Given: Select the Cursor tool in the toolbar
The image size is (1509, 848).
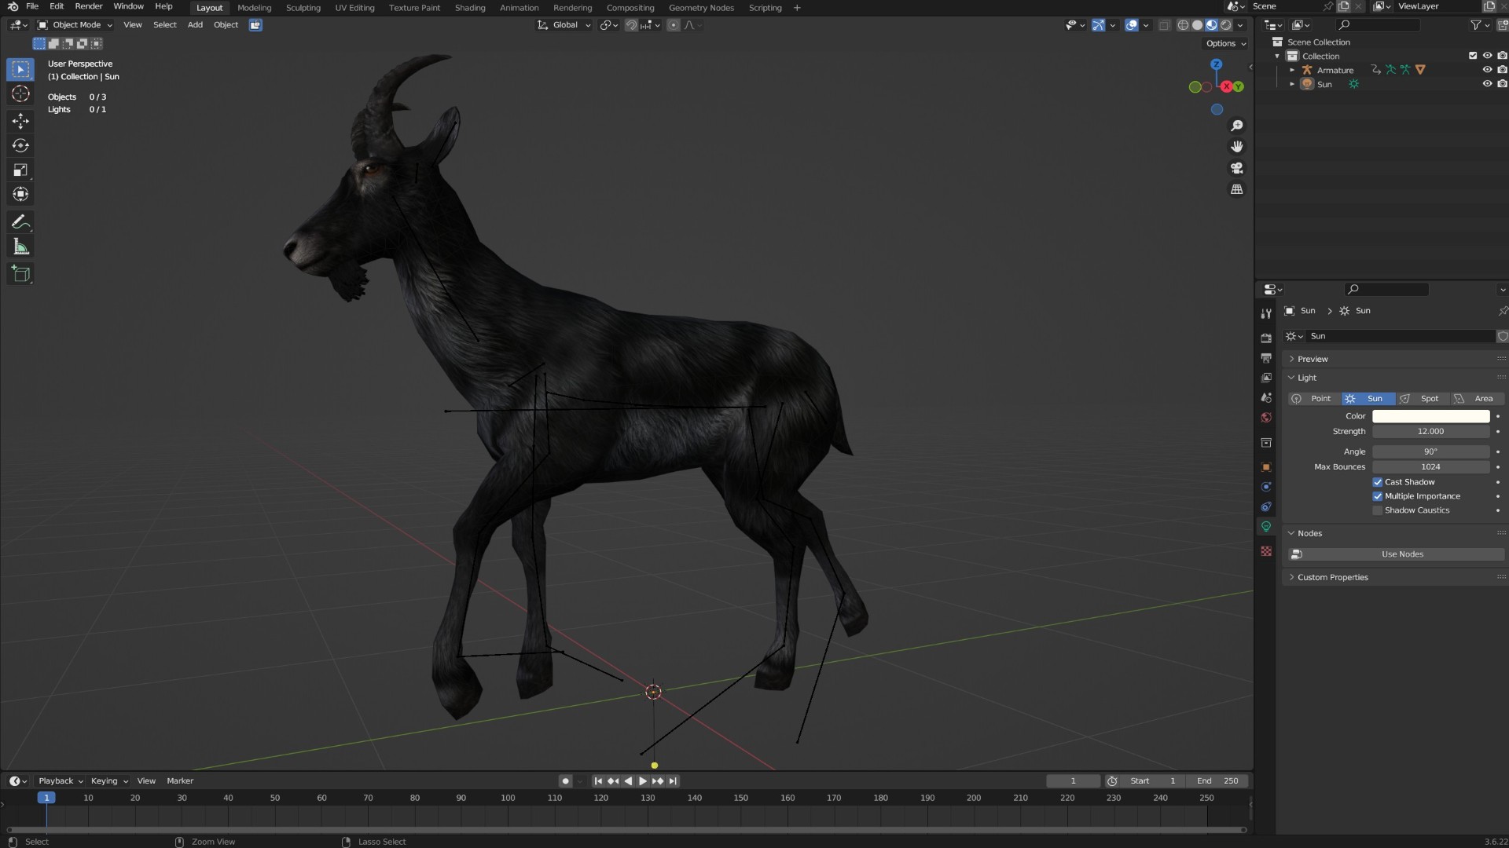Looking at the screenshot, I should [x=20, y=94].
